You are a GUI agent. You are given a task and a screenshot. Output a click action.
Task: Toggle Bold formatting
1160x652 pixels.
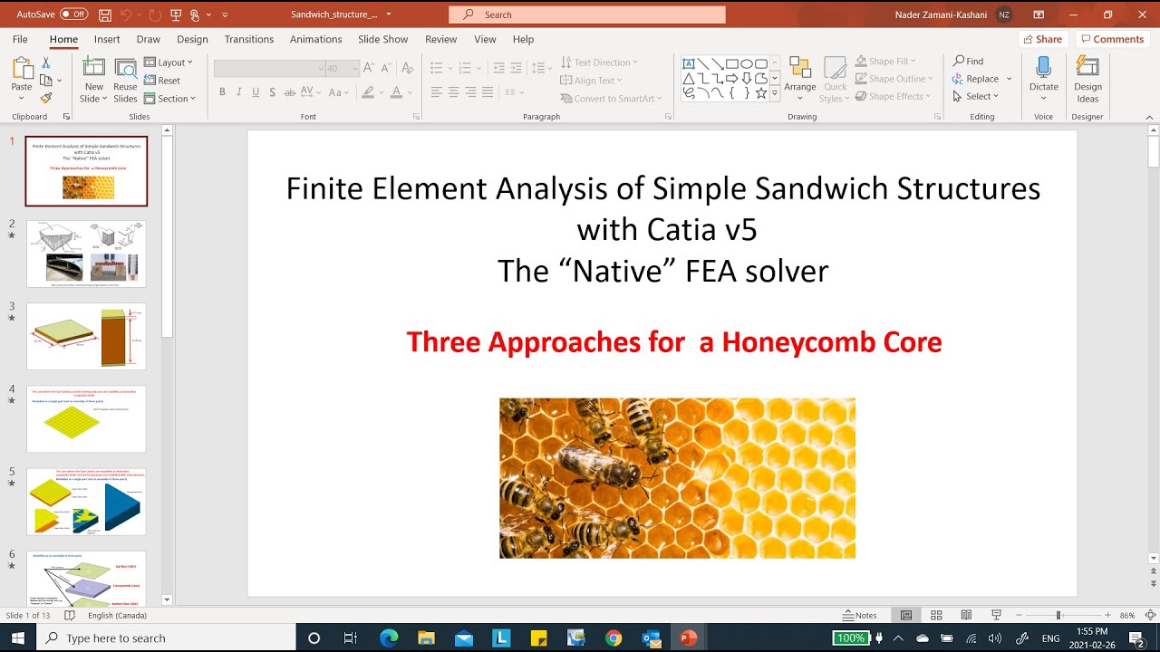[222, 92]
